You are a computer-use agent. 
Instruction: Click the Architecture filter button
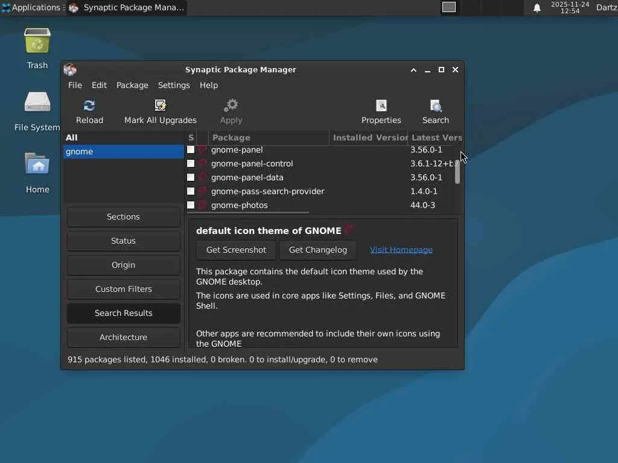coord(123,337)
